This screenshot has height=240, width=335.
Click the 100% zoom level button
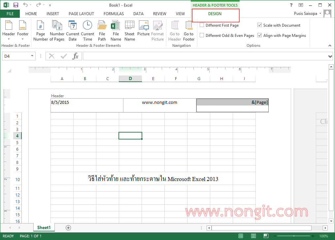[x=324, y=236]
